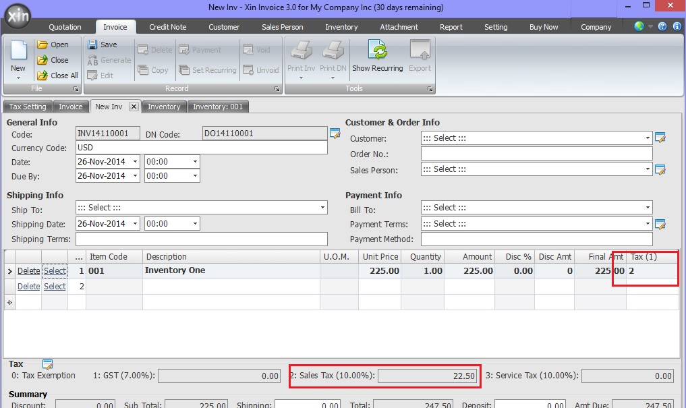The width and height of the screenshot is (686, 408).
Task: Open the Ship To dropdown
Action: 322,207
